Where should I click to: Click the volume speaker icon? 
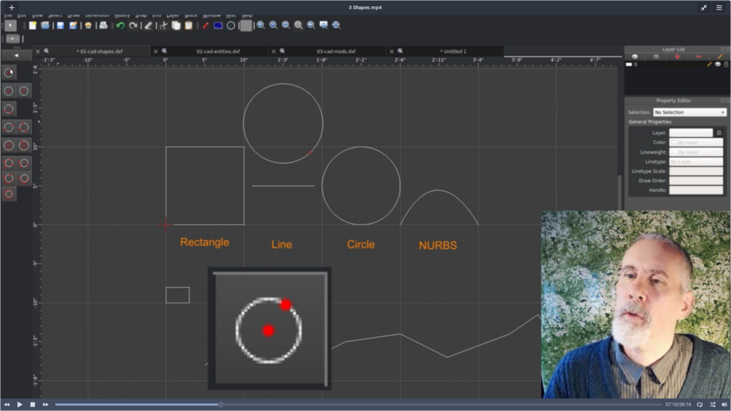pyautogui.click(x=724, y=404)
